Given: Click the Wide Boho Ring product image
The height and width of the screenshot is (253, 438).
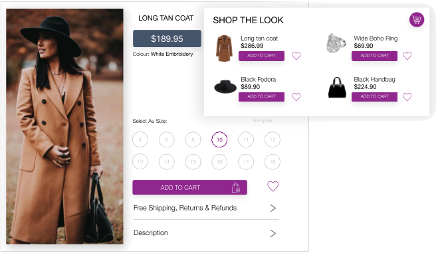Looking at the screenshot, I should (x=336, y=43).
